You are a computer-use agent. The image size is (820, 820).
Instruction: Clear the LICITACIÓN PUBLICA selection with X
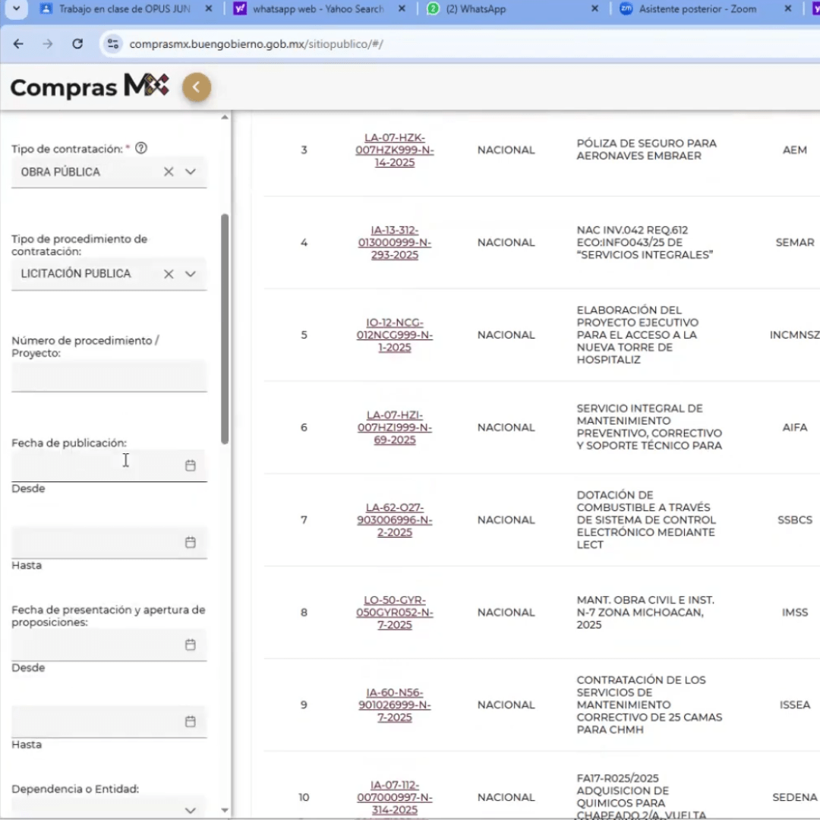pyautogui.click(x=169, y=274)
